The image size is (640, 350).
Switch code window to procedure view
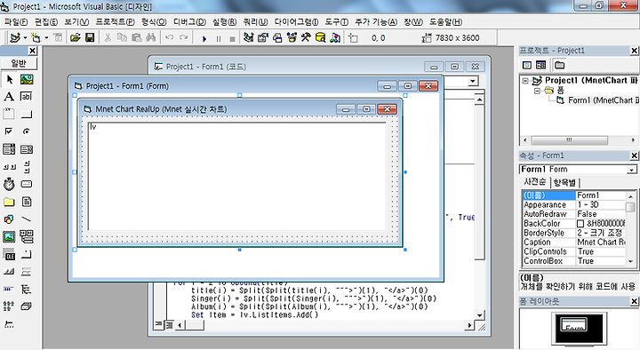[158, 325]
